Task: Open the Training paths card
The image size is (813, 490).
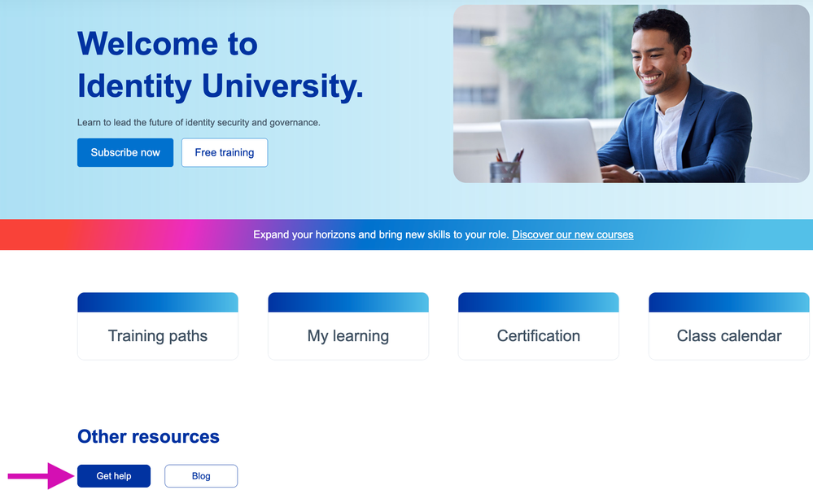Action: coord(158,335)
